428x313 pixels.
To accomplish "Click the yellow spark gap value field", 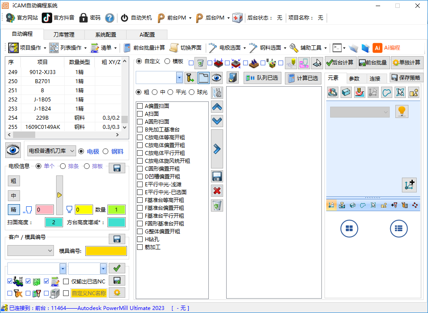I will pos(84,210).
